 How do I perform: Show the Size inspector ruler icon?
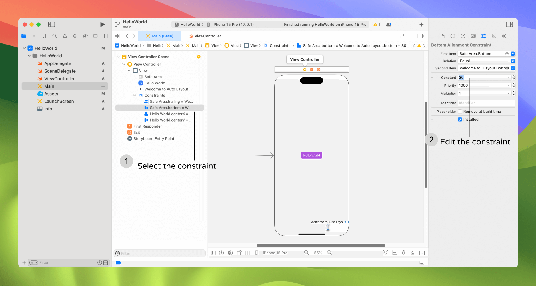point(494,36)
